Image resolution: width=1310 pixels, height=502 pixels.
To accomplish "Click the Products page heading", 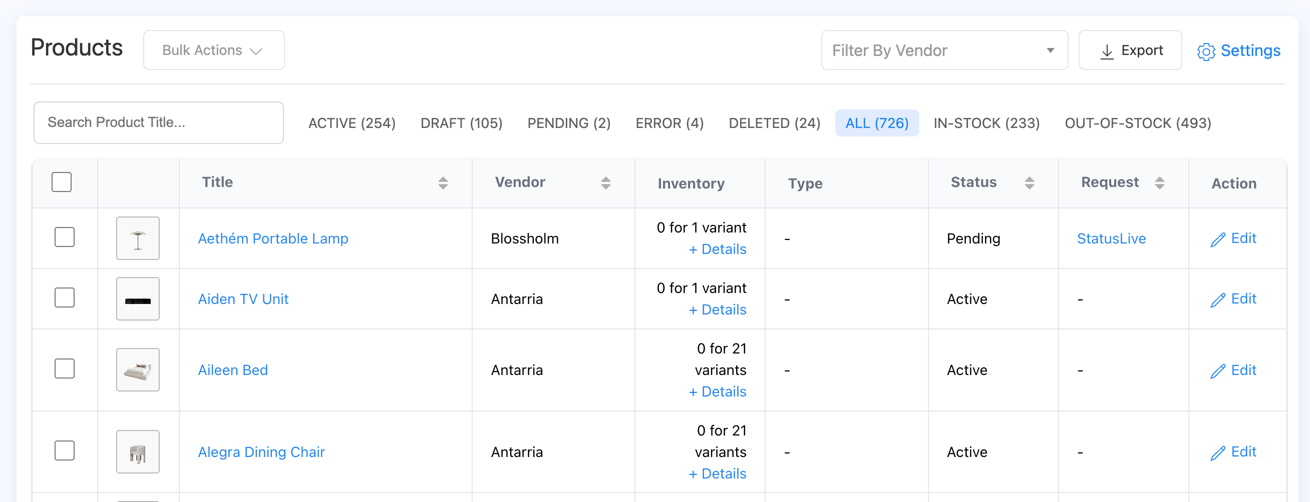I will click(77, 47).
